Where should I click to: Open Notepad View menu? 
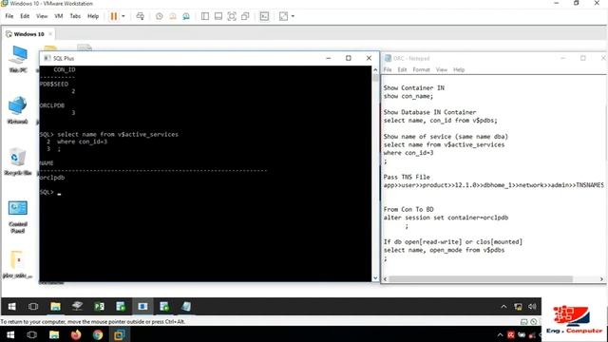click(441, 69)
